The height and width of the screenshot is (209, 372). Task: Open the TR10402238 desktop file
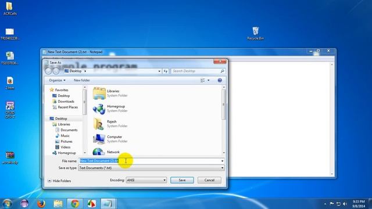10,34
